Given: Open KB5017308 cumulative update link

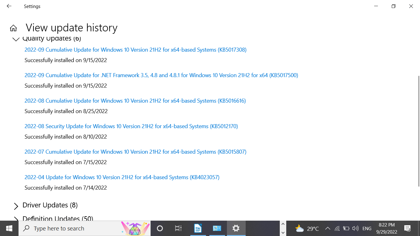Looking at the screenshot, I should [x=136, y=50].
